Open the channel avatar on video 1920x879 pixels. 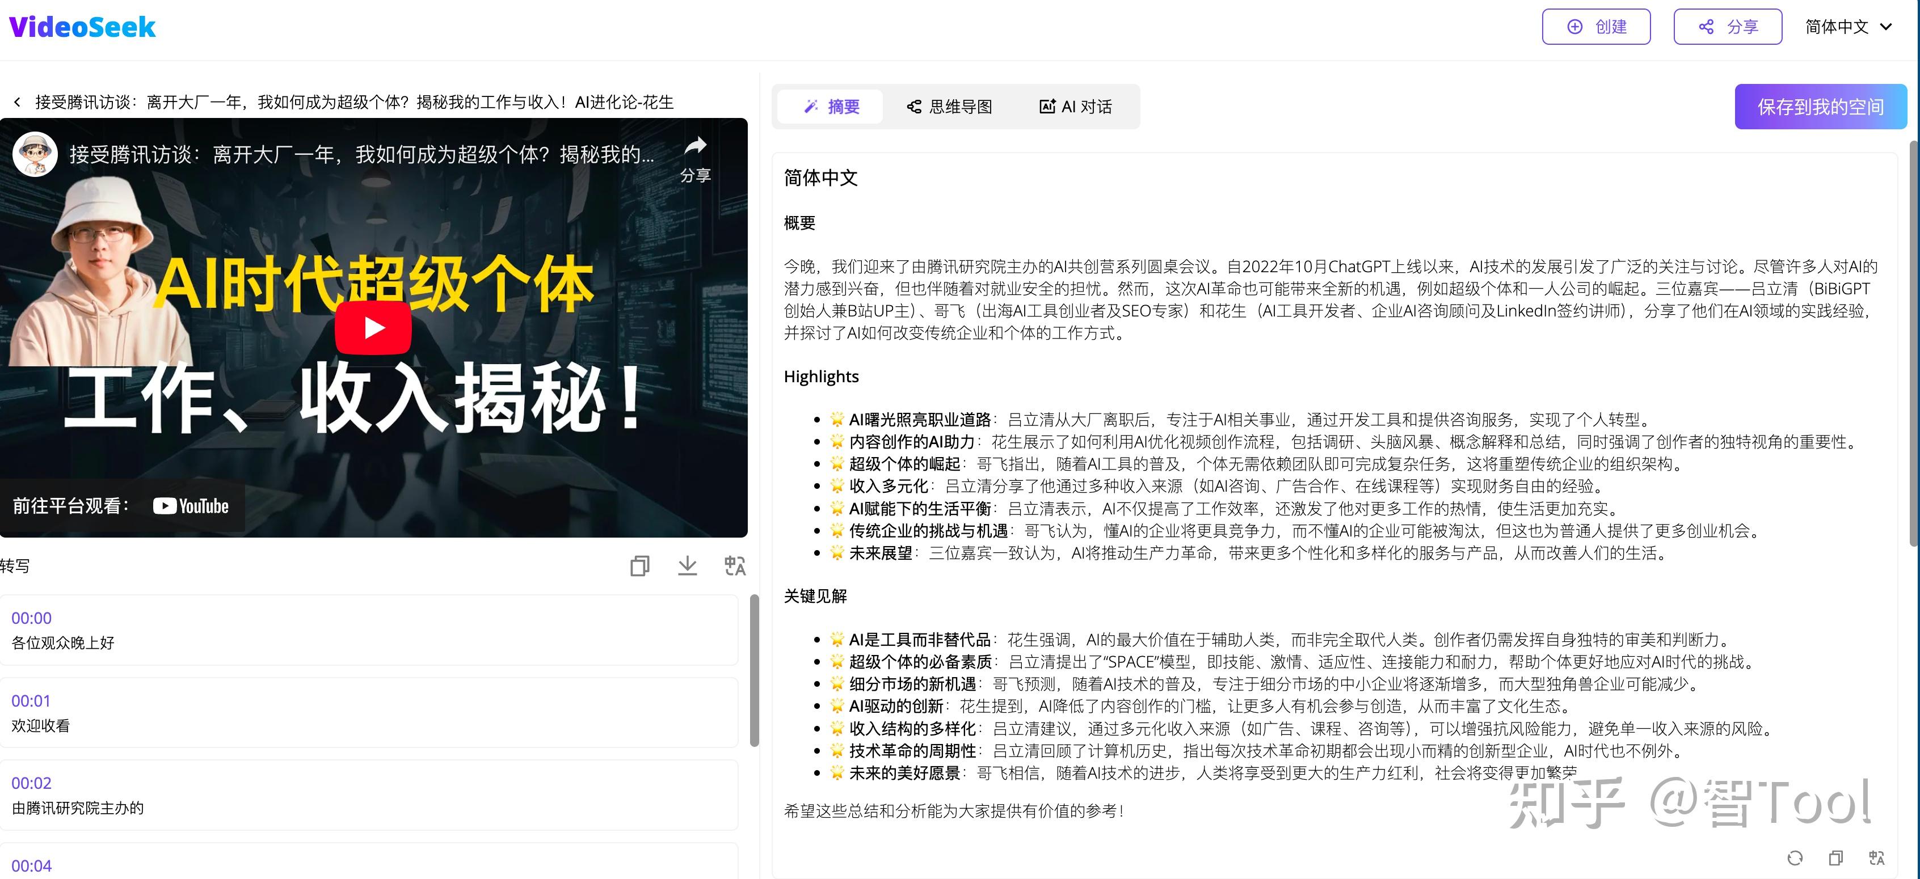(35, 154)
